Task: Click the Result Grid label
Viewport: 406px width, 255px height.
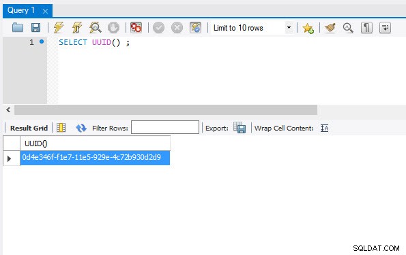Action: click(29, 128)
